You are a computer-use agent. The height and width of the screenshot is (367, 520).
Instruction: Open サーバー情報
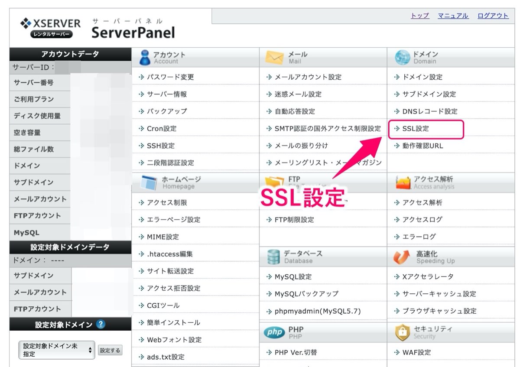tap(167, 94)
